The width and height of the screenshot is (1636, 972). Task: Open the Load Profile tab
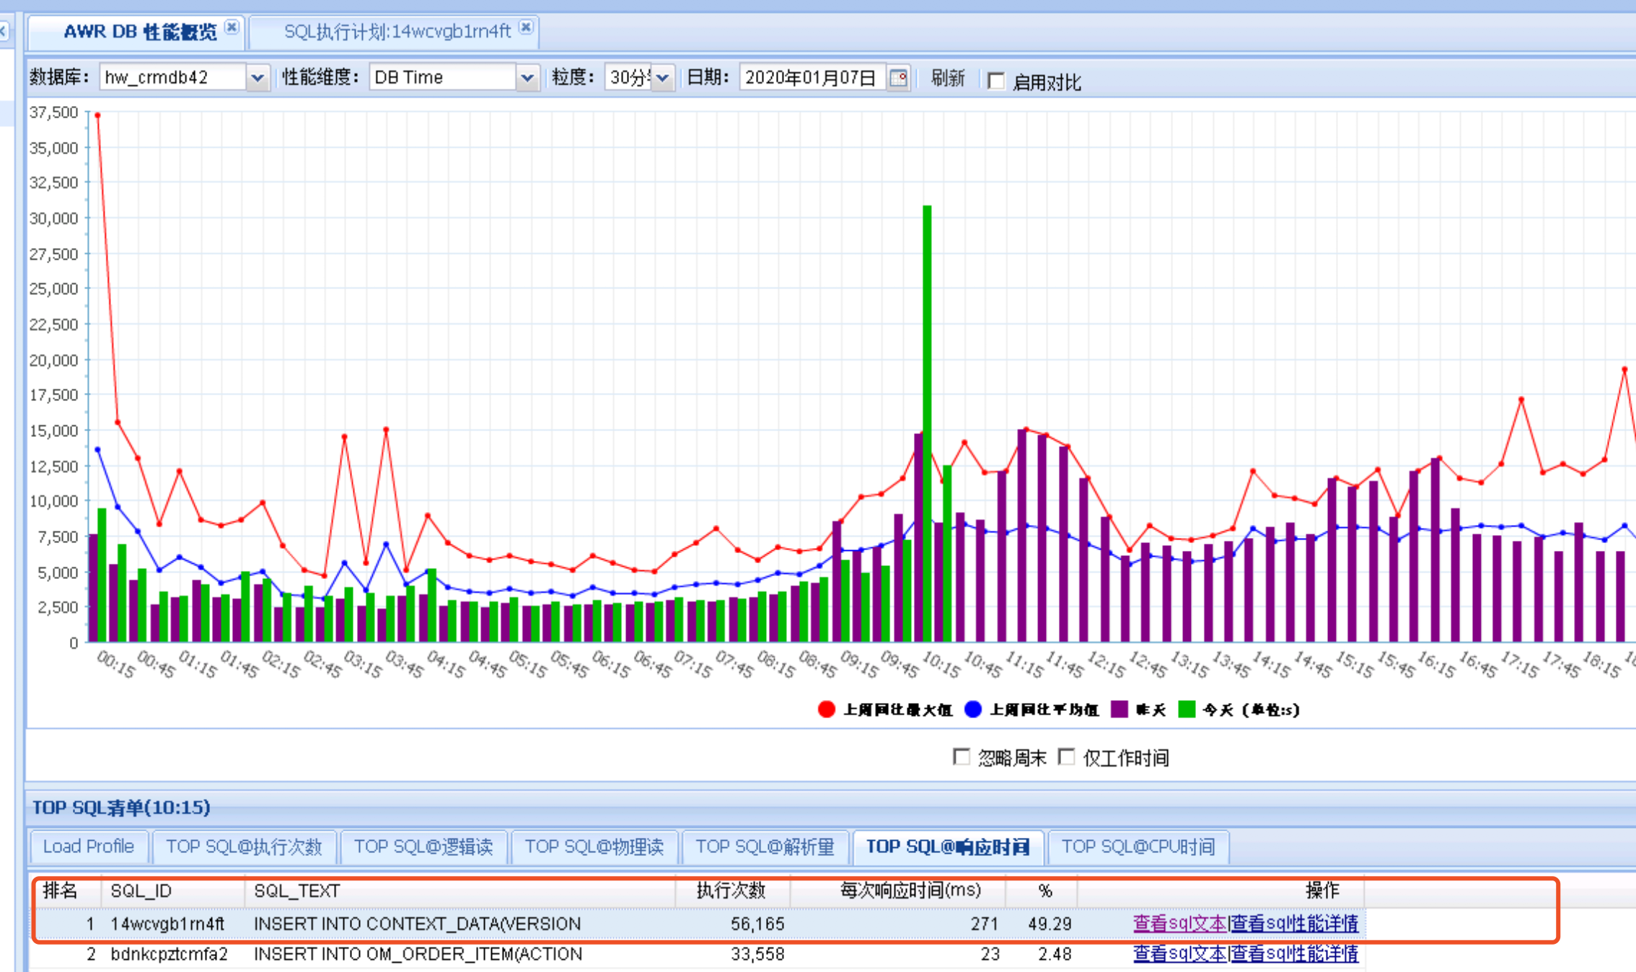tap(89, 847)
